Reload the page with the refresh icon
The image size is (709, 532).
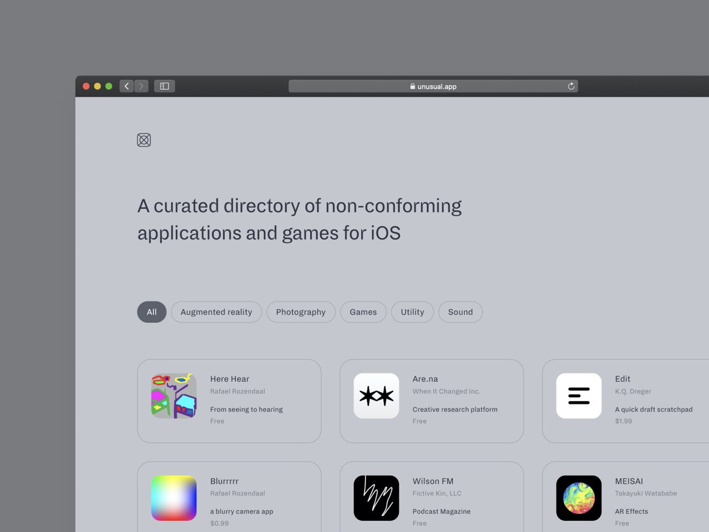(x=571, y=86)
